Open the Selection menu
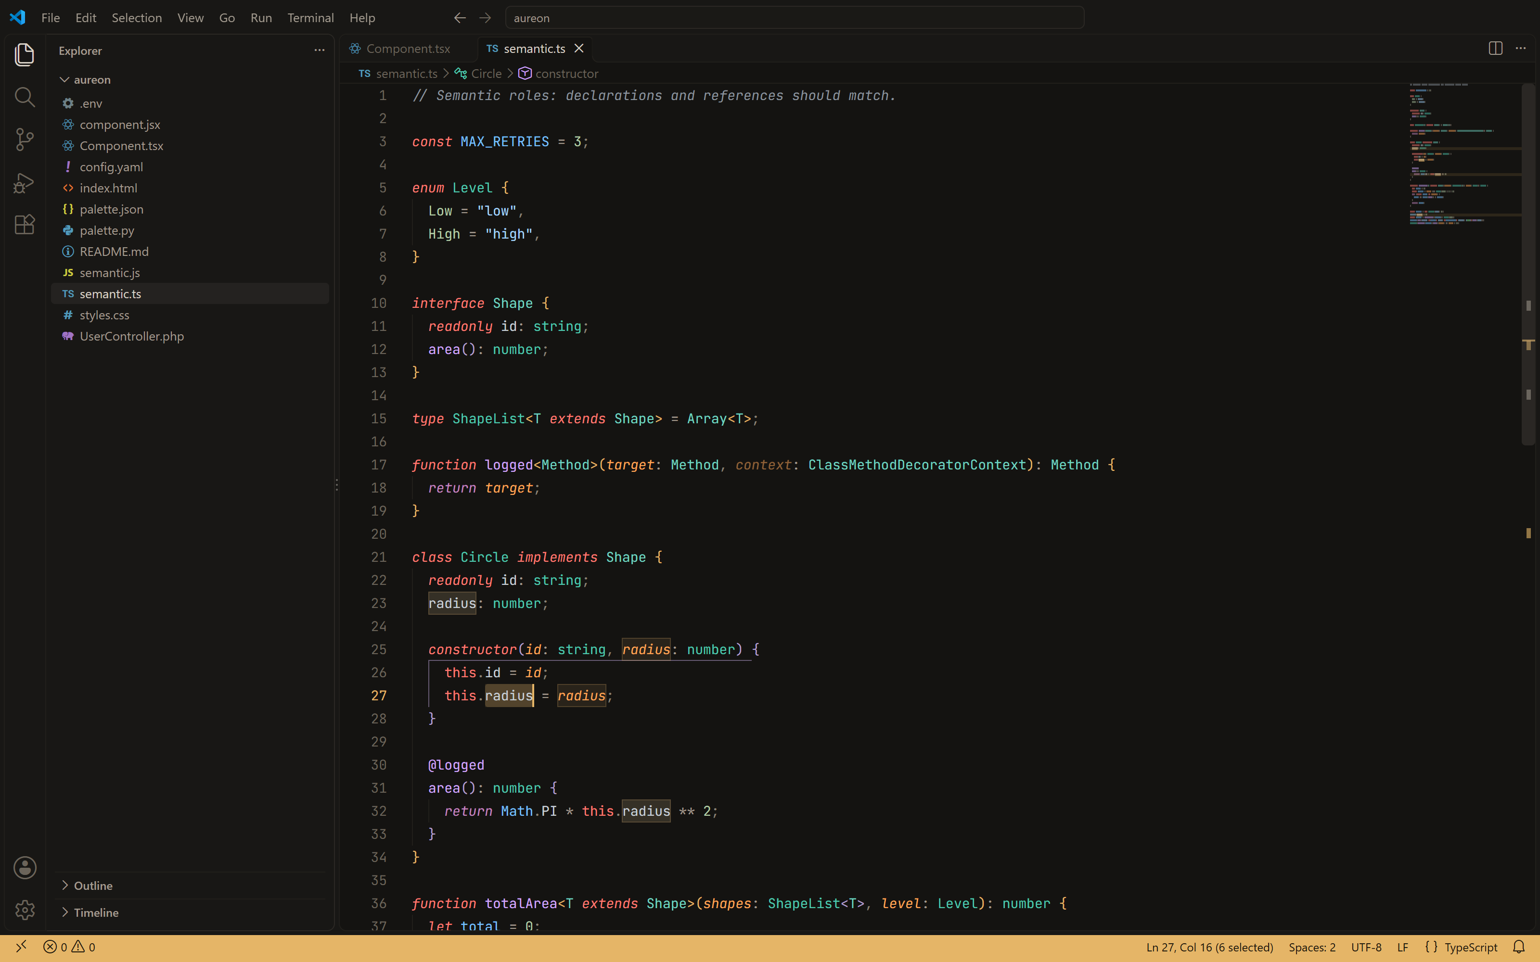The image size is (1540, 962). click(x=137, y=18)
